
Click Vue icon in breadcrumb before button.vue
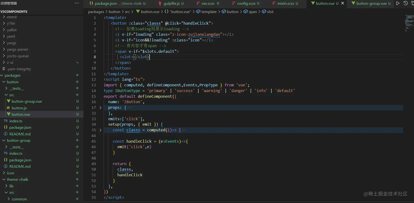click(138, 12)
